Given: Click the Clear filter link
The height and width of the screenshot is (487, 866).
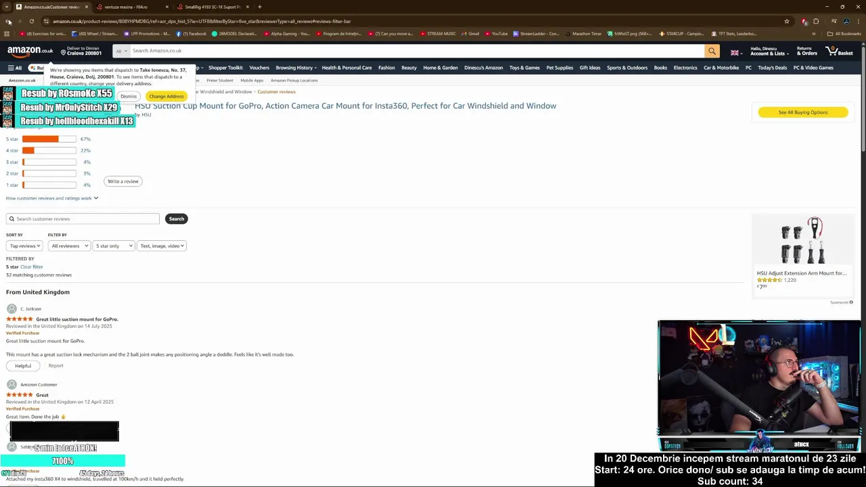Looking at the screenshot, I should 31,266.
